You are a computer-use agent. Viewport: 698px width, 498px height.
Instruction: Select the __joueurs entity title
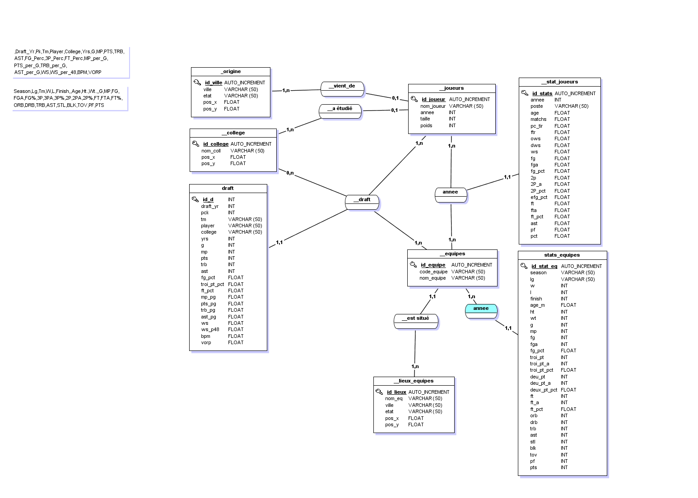(x=452, y=88)
